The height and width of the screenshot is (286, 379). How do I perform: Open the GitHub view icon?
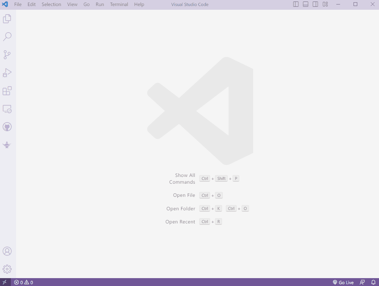7,127
